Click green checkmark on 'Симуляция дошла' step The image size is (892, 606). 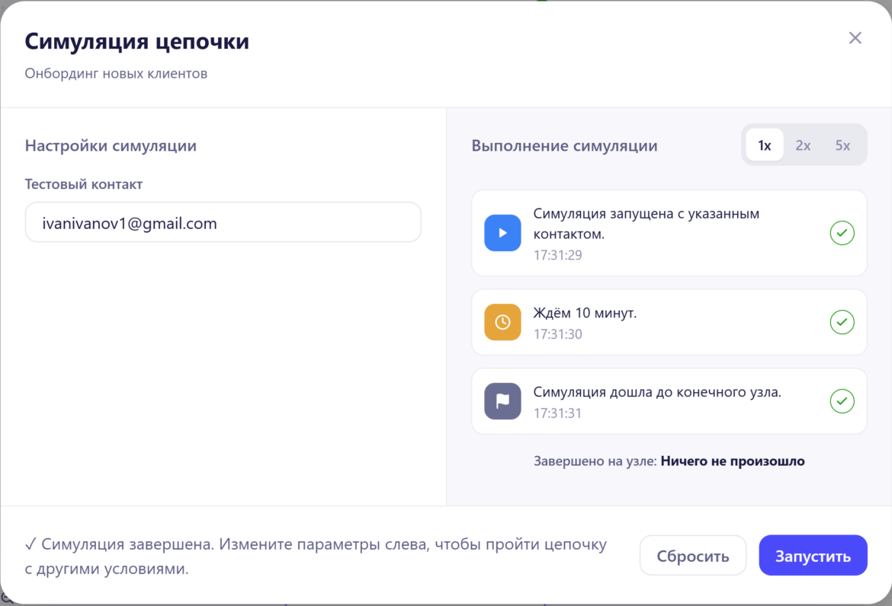click(842, 401)
